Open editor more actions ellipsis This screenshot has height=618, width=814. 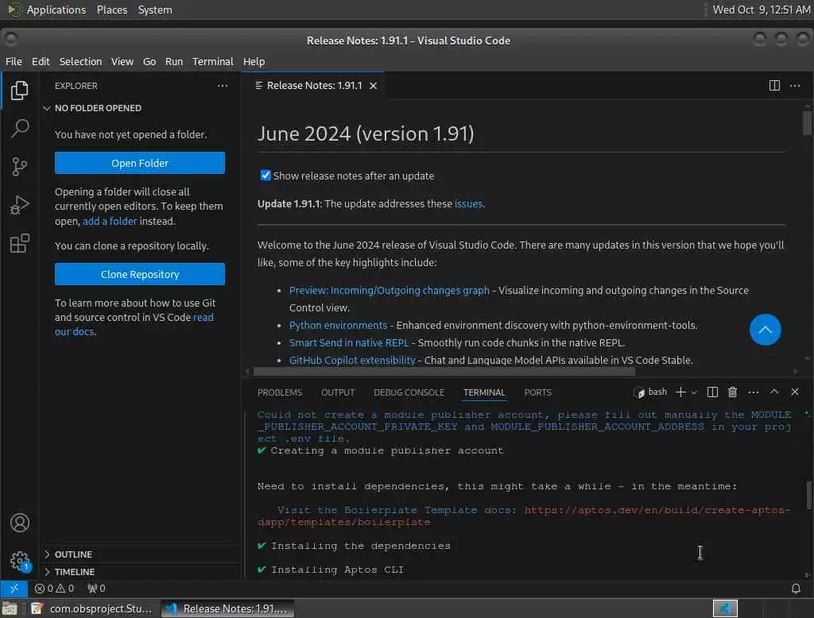[x=794, y=85]
